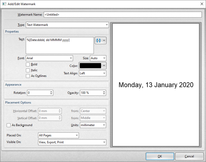
Task: Enable the As Background option
Action: click(x=9, y=125)
